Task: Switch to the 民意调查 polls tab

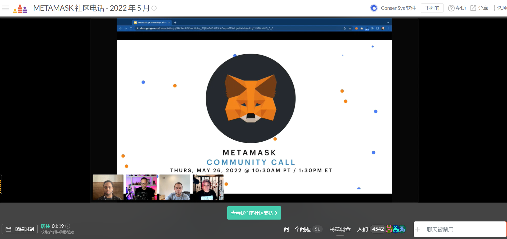Action: (340, 229)
